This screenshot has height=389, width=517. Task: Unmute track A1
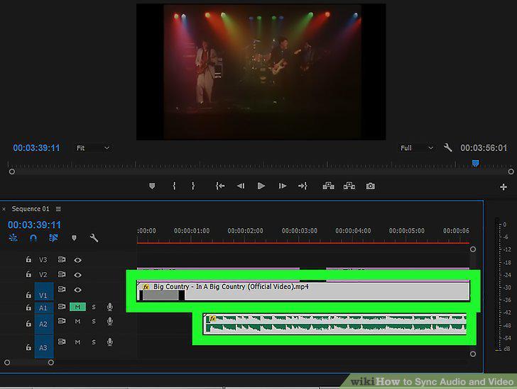tap(77, 307)
